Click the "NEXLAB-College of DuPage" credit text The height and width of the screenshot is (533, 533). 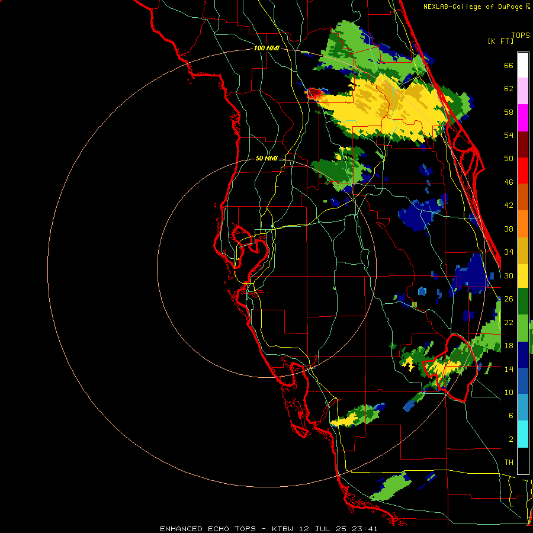tap(473, 7)
